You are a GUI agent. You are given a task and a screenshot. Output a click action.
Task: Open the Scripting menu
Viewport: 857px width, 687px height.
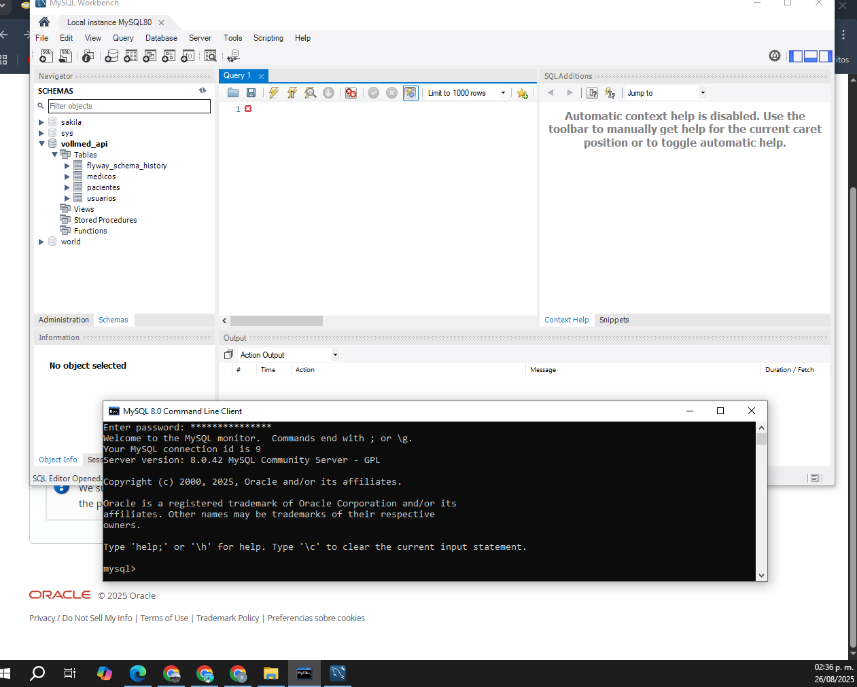268,38
